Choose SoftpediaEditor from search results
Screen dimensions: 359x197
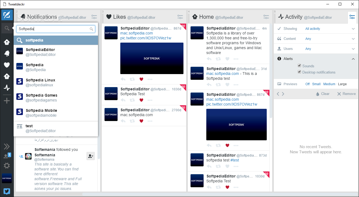(56, 52)
